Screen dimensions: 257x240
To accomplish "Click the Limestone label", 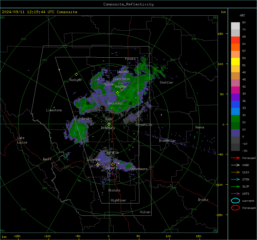I will point(54,110).
